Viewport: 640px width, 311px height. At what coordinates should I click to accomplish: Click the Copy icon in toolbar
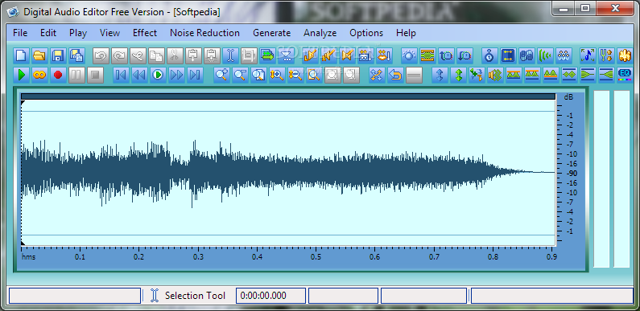tap(156, 55)
